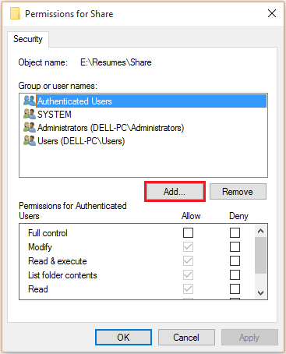Select Administrators (DELL-PC\Administrators) entry
Image resolution: width=286 pixels, height=354 pixels.
111,128
